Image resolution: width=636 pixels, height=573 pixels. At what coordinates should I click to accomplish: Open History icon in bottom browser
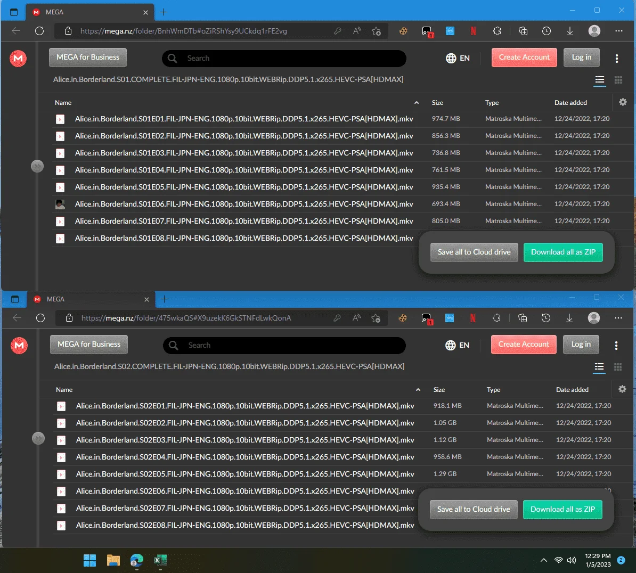click(x=546, y=318)
